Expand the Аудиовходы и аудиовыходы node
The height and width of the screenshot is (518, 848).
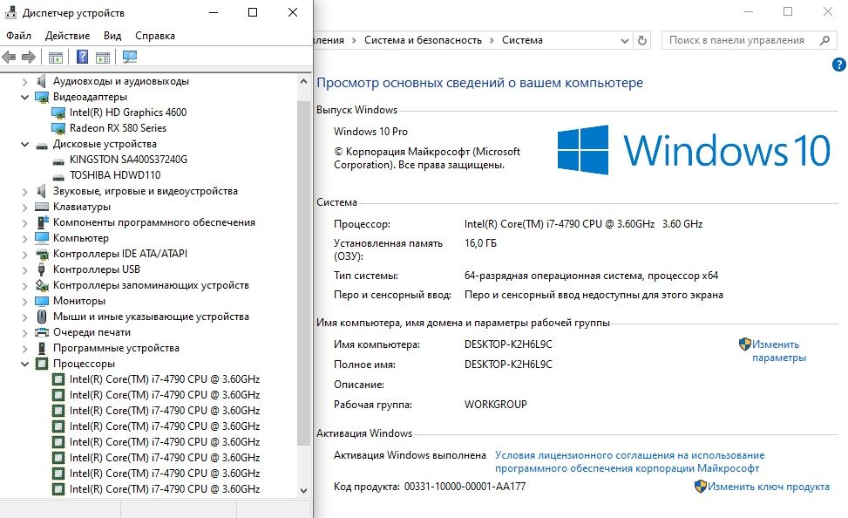pyautogui.click(x=25, y=82)
